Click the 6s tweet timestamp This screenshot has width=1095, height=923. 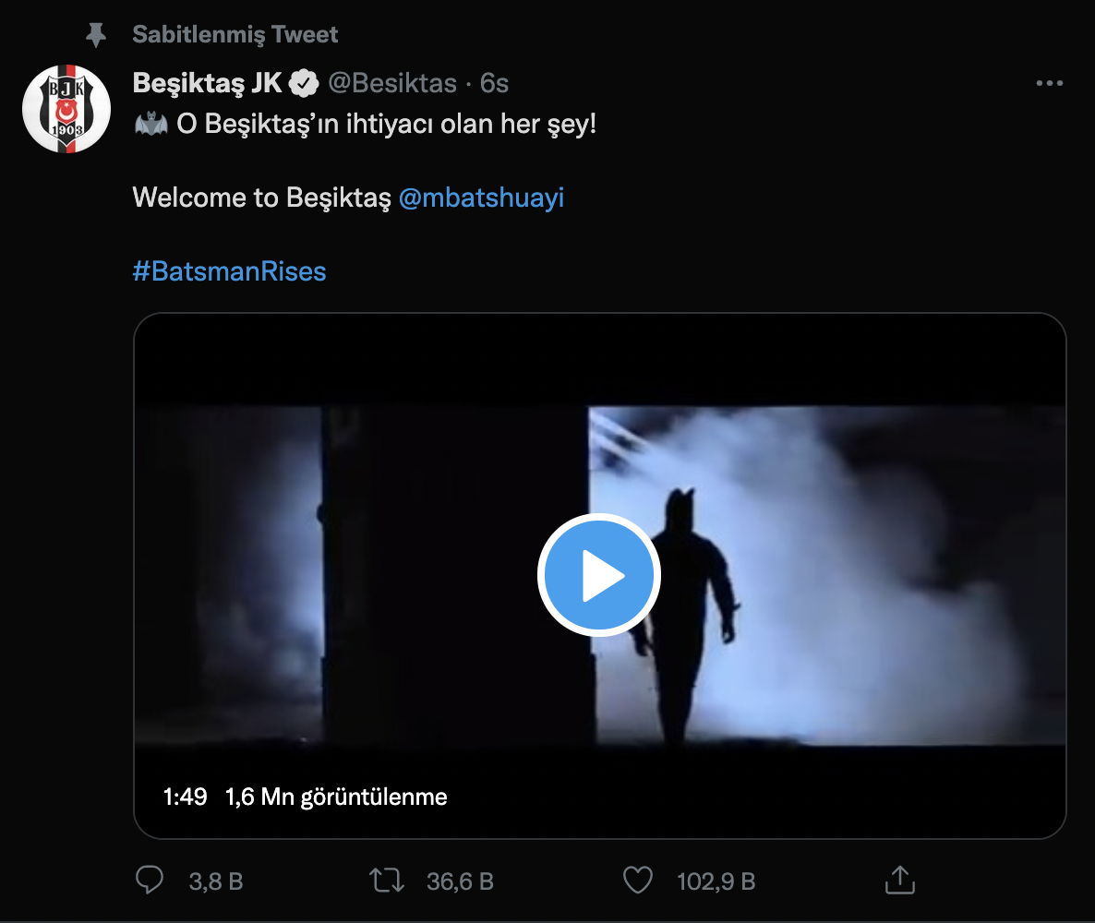495,83
